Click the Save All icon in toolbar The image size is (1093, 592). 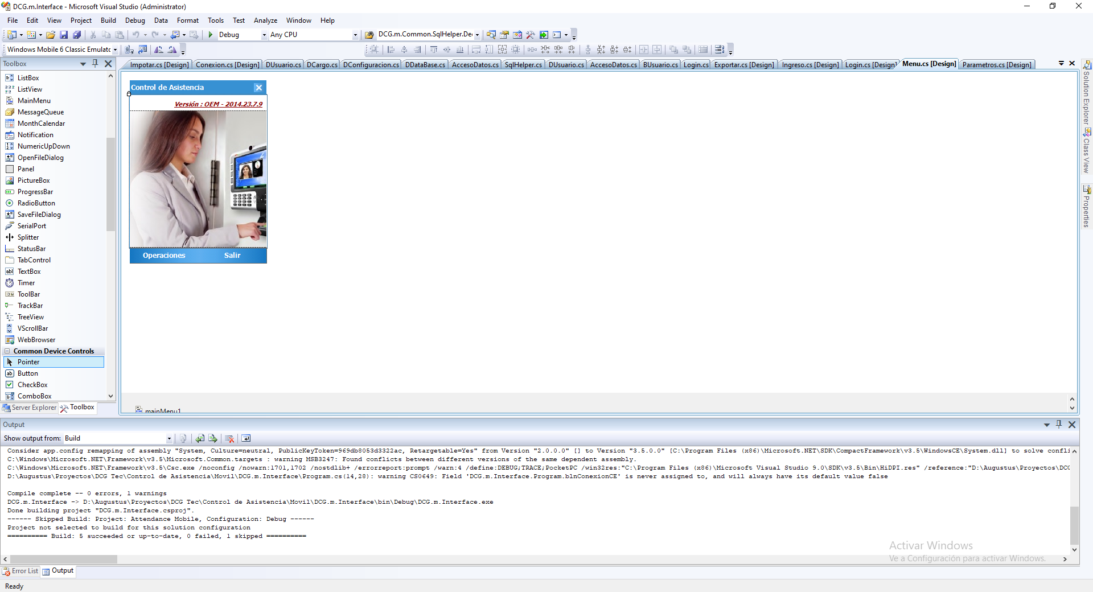77,35
